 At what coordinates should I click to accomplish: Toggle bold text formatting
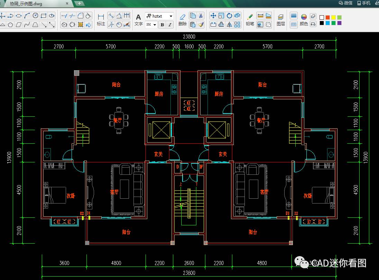coord(162,25)
